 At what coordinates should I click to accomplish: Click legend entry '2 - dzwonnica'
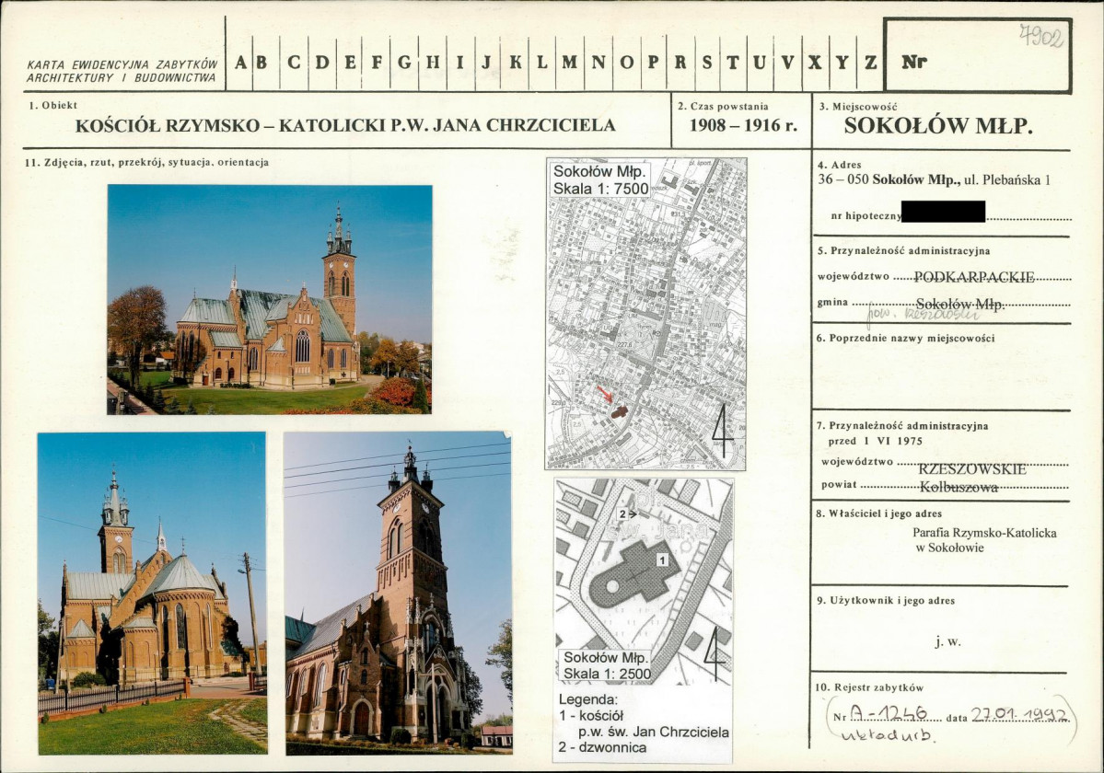pos(602,747)
